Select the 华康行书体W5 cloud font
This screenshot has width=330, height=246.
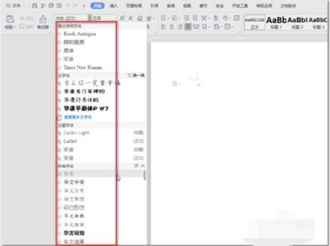coord(81,100)
